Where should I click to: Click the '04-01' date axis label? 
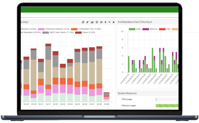pos(48,104)
